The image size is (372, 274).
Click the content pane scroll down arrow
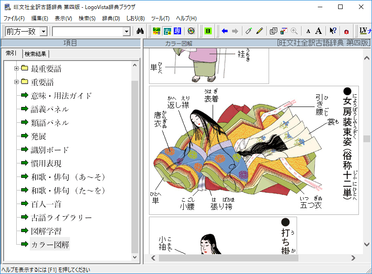pyautogui.click(x=367, y=244)
